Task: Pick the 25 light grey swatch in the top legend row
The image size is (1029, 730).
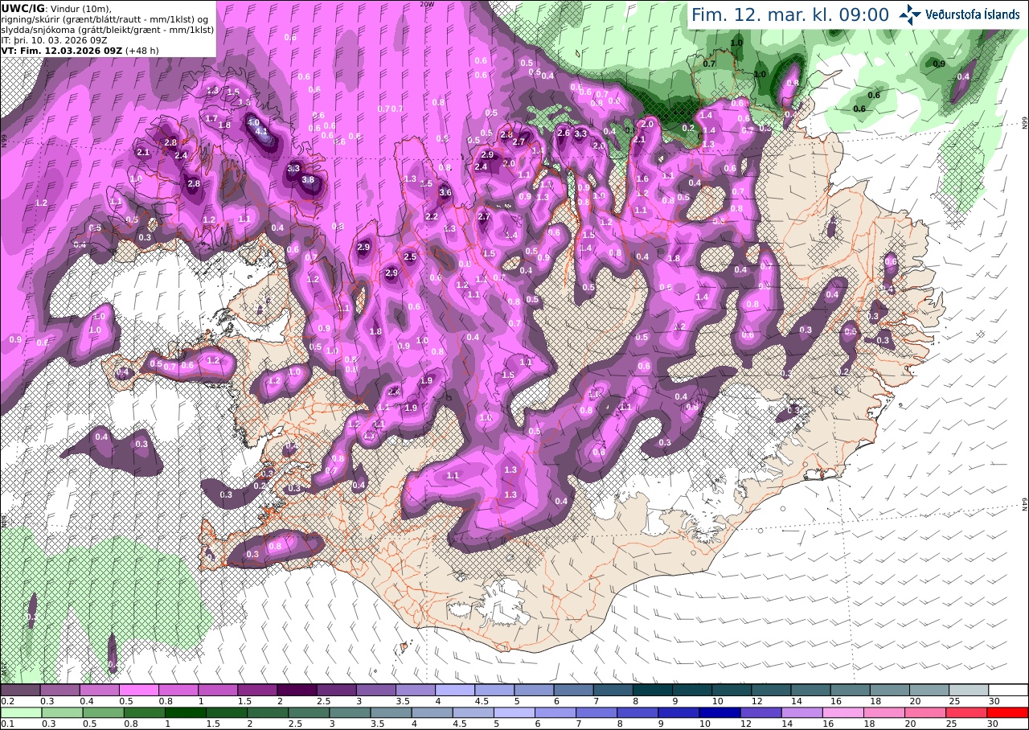Action: click(x=969, y=690)
